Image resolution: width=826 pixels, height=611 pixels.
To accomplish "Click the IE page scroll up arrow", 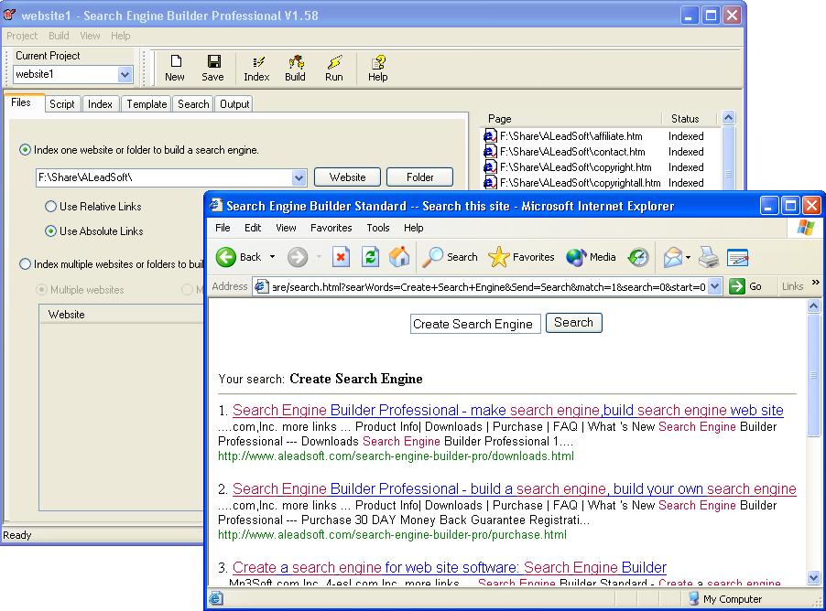I will pyautogui.click(x=814, y=305).
